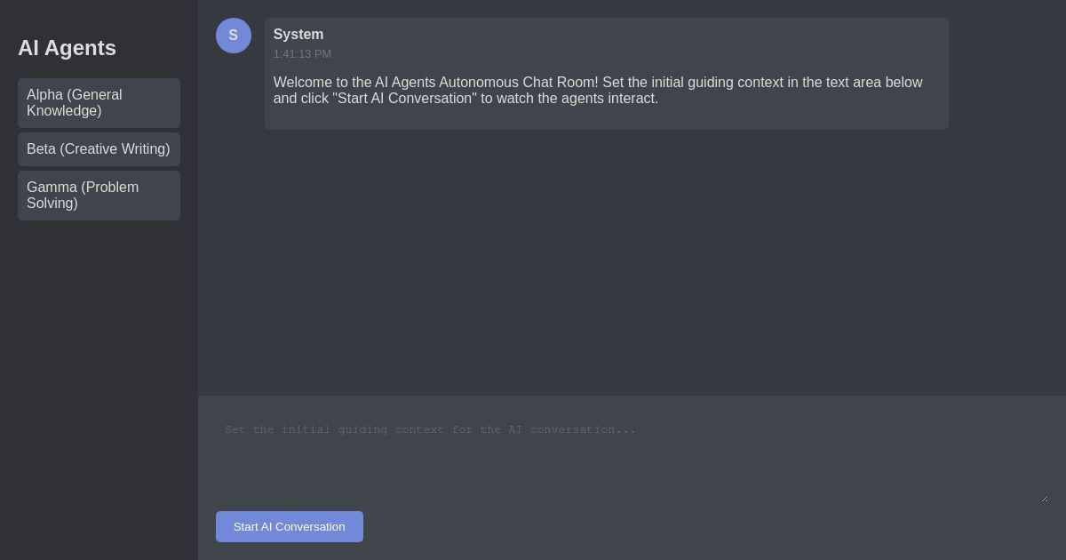Click the AI Agents heading
The height and width of the screenshot is (560, 1066).
point(67,48)
